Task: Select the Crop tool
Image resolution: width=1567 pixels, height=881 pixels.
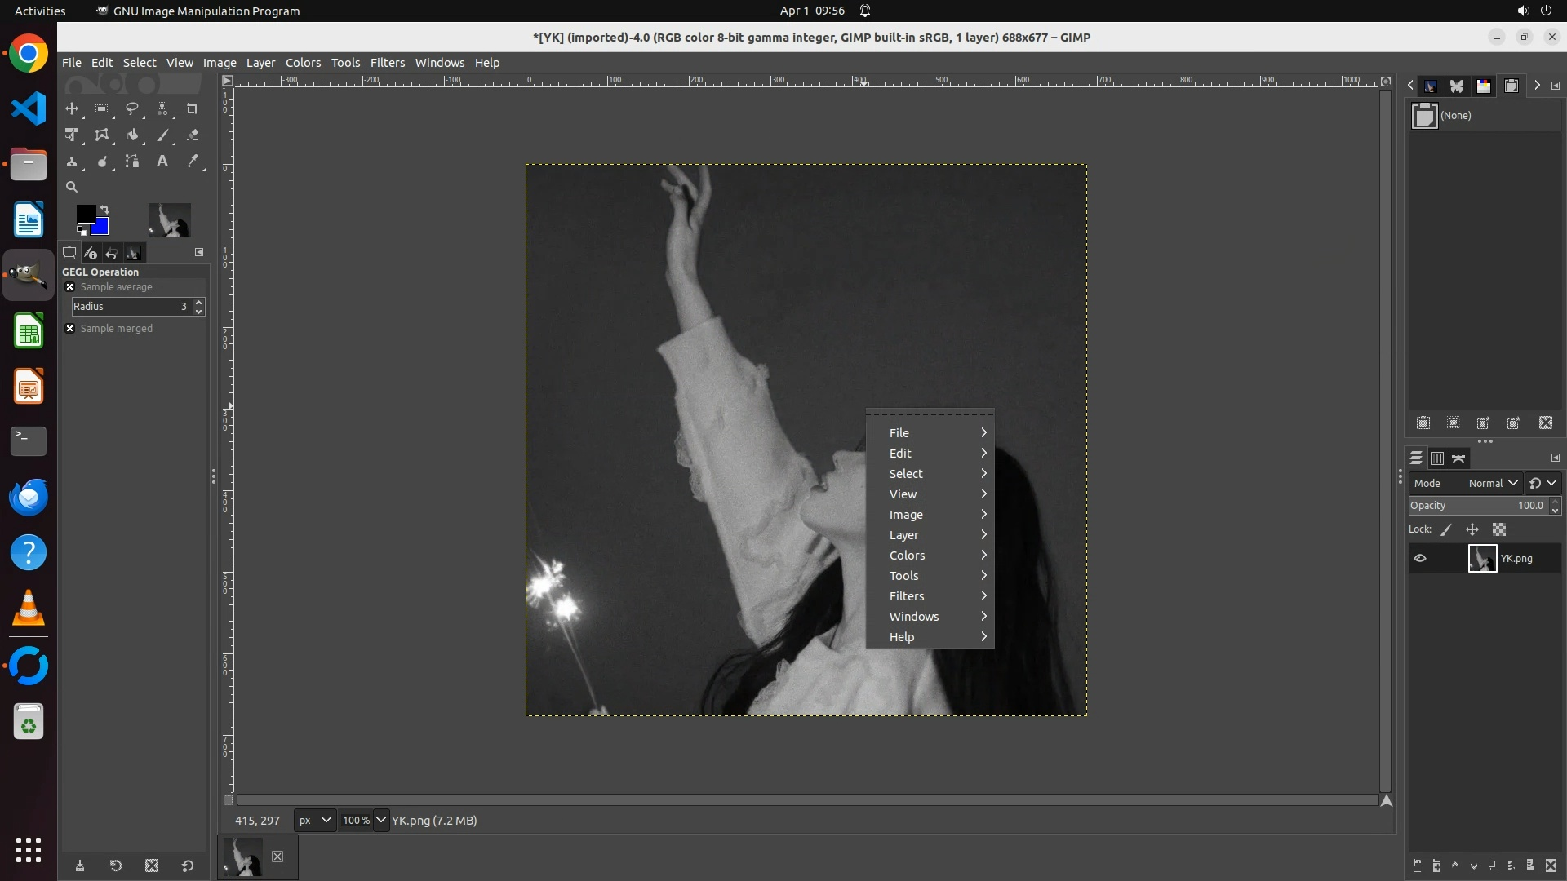Action: pos(192,108)
